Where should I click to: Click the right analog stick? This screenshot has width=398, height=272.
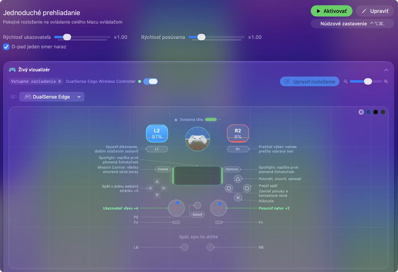tap(219, 208)
